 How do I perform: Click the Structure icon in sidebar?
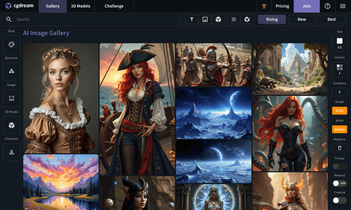pos(12,71)
